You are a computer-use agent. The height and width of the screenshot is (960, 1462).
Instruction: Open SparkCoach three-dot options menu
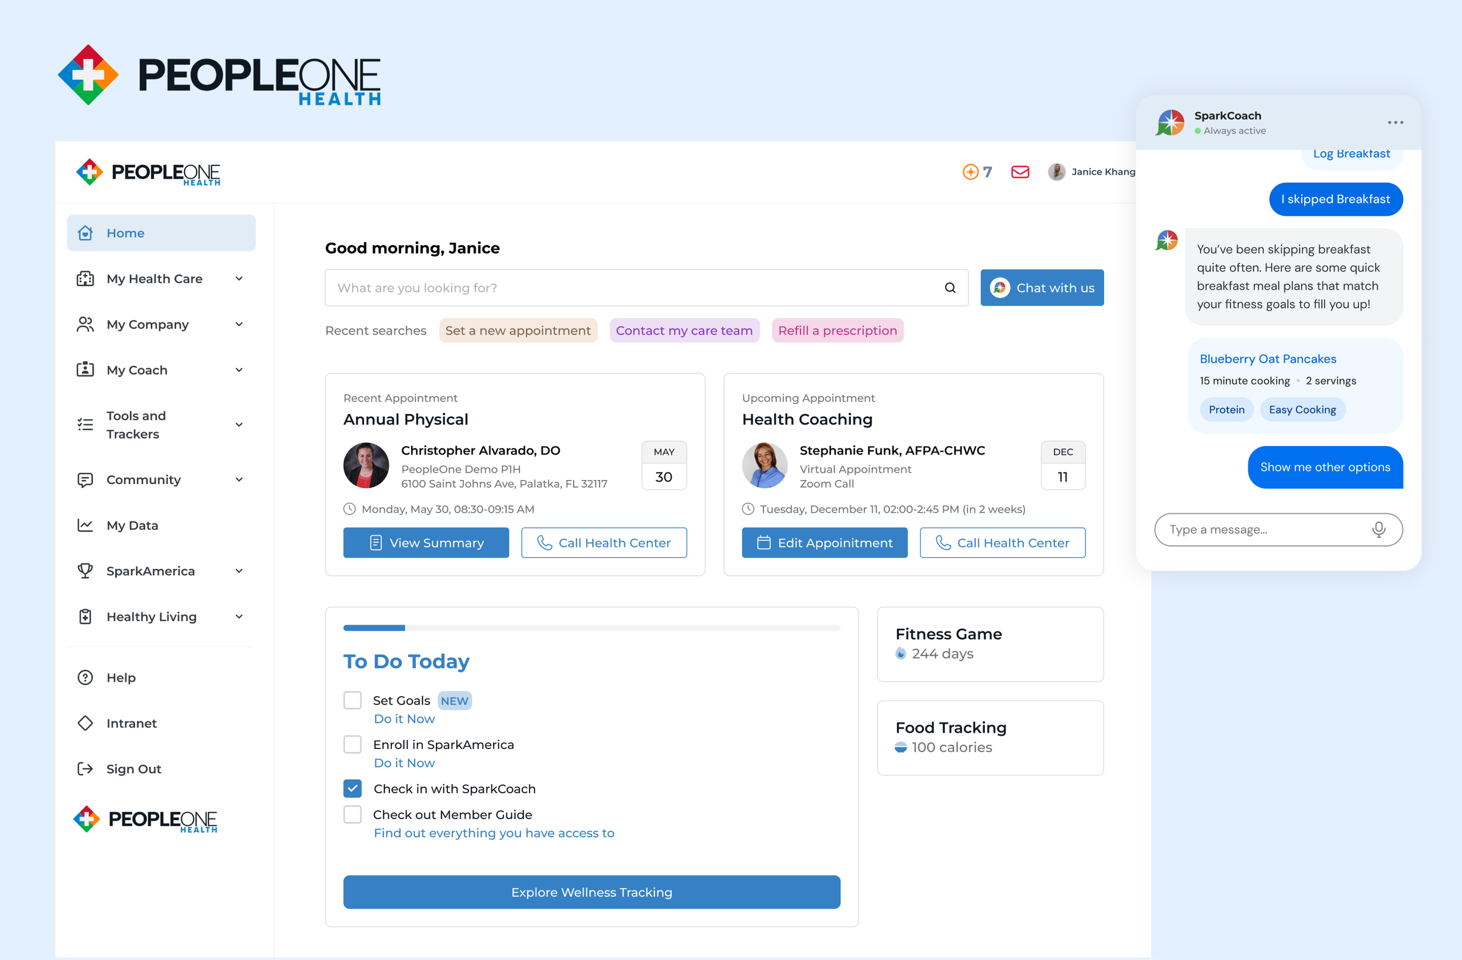[x=1395, y=122]
